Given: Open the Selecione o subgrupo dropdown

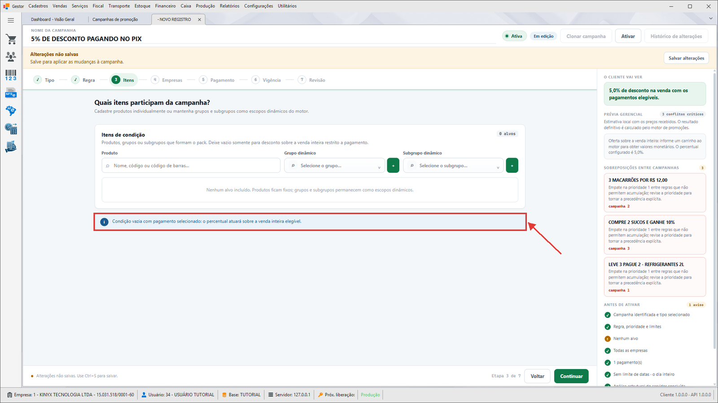Looking at the screenshot, I should 453,165.
